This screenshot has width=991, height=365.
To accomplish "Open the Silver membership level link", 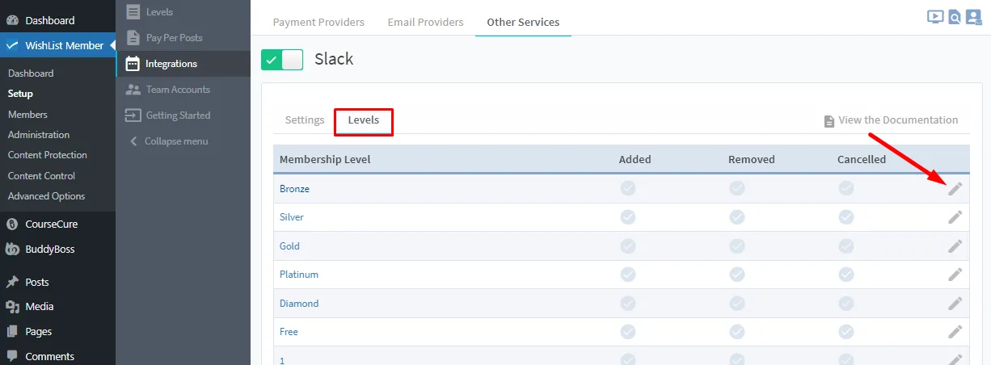I will click(292, 217).
